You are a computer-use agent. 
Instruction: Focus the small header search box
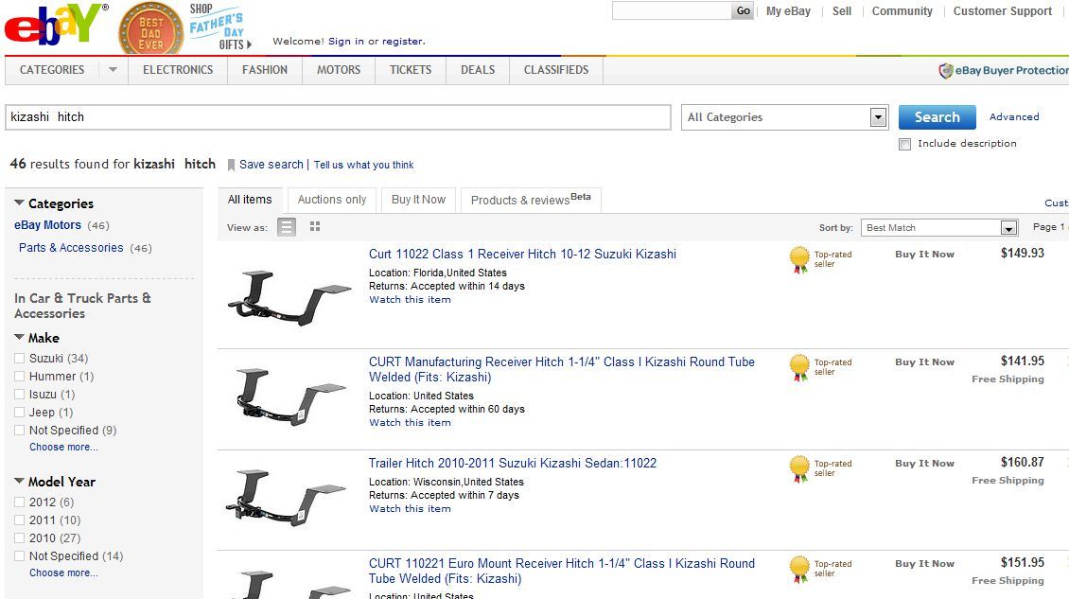pos(672,11)
